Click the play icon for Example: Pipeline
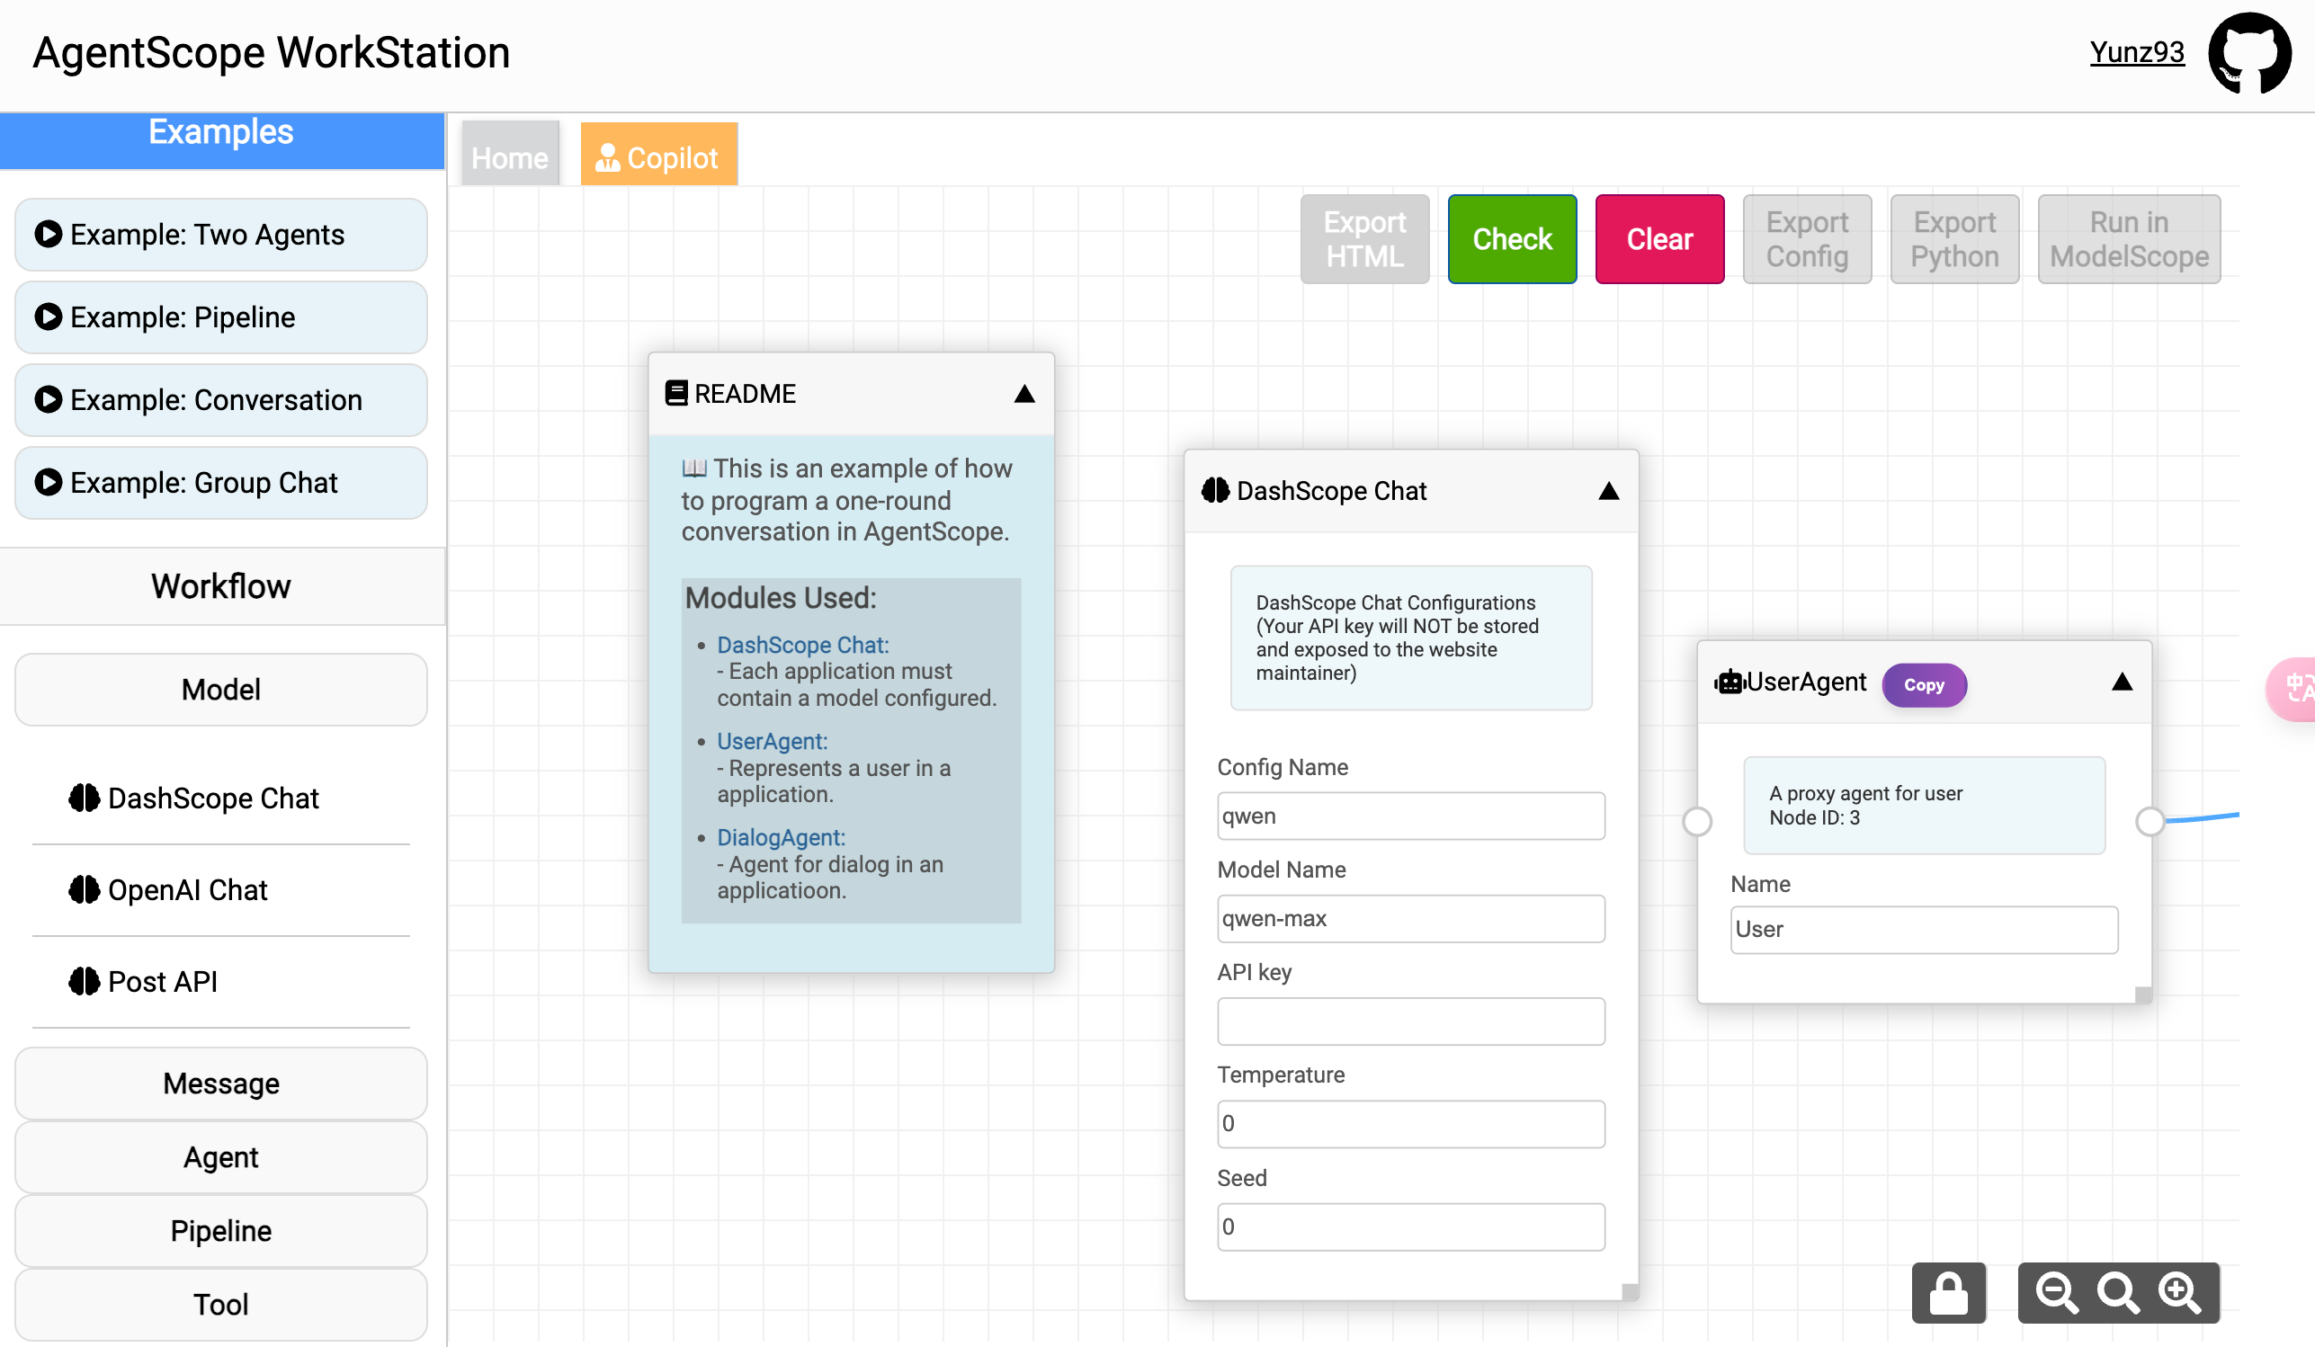2315x1347 pixels. [x=48, y=317]
